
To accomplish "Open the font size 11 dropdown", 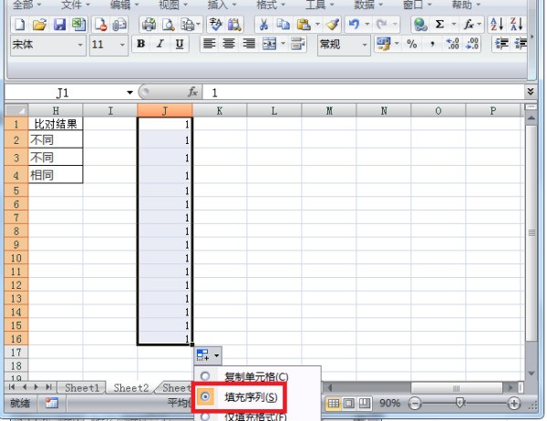I will click(122, 45).
